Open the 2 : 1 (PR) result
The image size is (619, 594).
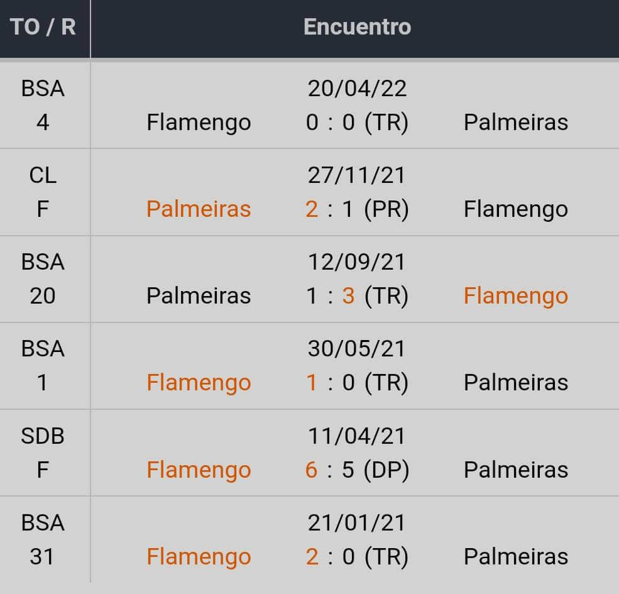pyautogui.click(x=357, y=209)
